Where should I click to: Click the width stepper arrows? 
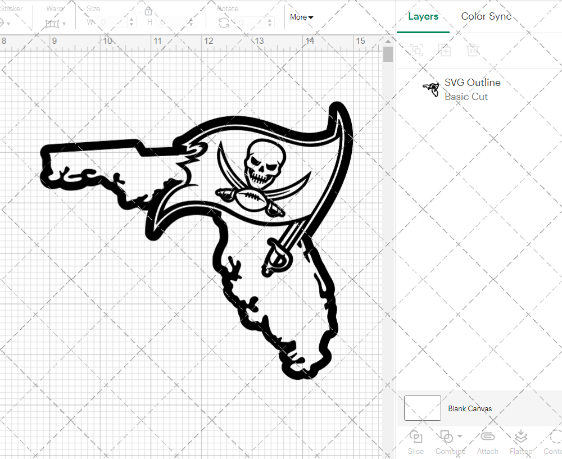click(132, 22)
